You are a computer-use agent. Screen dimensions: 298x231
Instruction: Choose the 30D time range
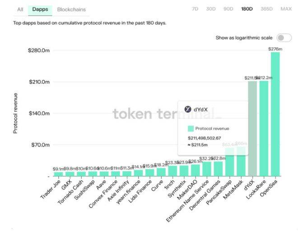tap(211, 9)
